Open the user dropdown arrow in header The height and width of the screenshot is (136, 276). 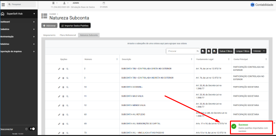tap(68, 3)
